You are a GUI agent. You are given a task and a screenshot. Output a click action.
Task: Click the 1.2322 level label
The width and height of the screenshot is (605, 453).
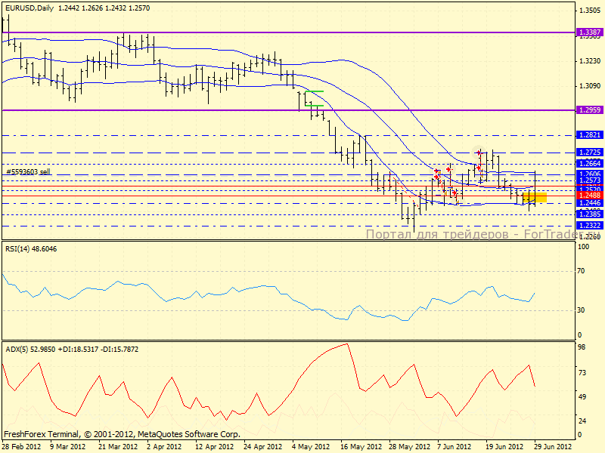[x=588, y=226]
